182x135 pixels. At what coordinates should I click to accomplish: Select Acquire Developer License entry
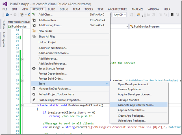[139, 94]
